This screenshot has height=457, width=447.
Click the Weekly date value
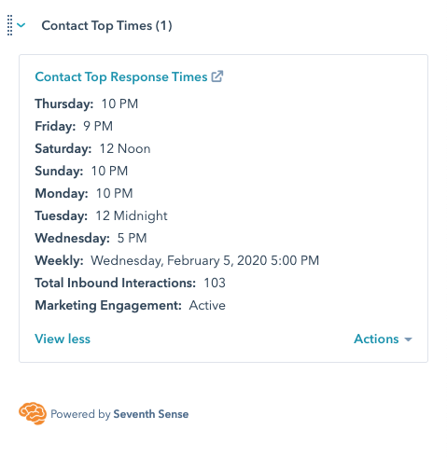pos(205,260)
